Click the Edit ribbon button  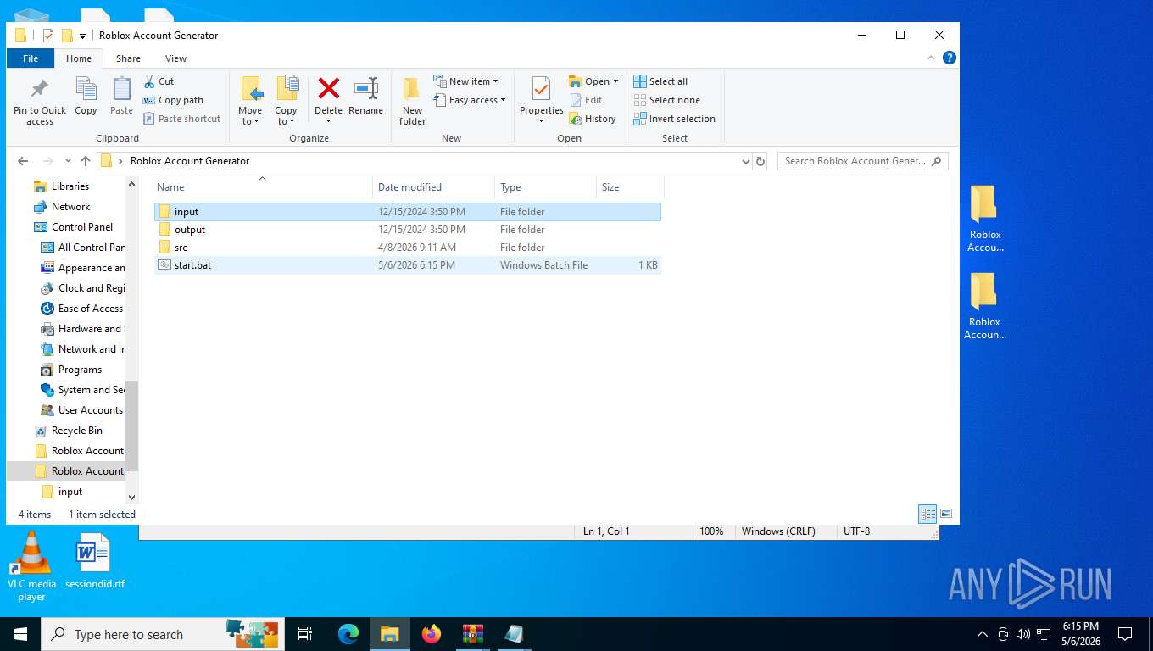coord(586,100)
